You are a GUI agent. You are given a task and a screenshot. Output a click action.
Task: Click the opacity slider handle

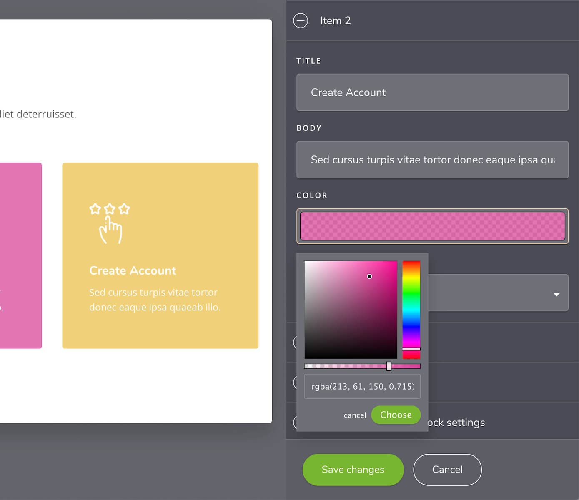389,366
